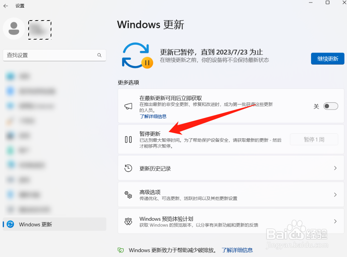Open 更新历史记录
Viewport: 347px width, 257px height.
coord(231,169)
